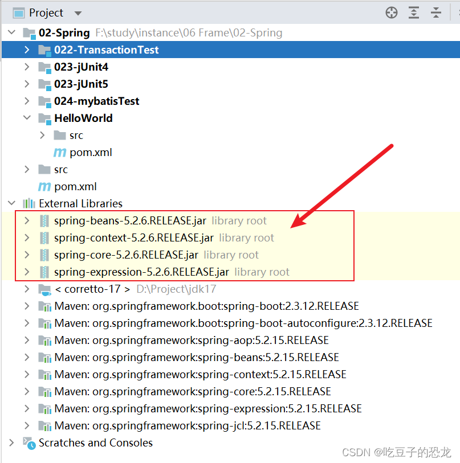460x463 pixels.
Task: Click the spring-core jar archive icon
Action: [44, 255]
